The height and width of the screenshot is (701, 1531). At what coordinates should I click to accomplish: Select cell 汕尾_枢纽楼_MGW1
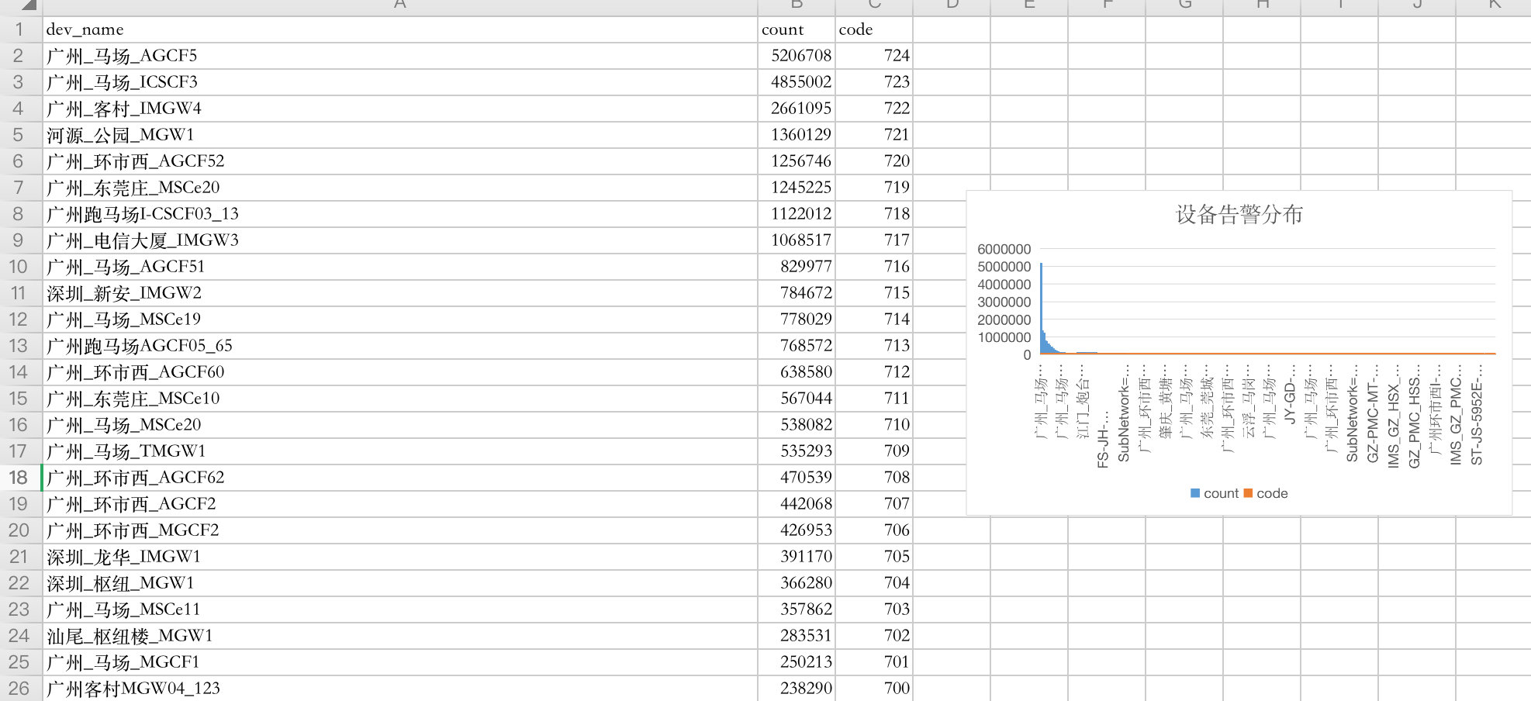tap(400, 636)
